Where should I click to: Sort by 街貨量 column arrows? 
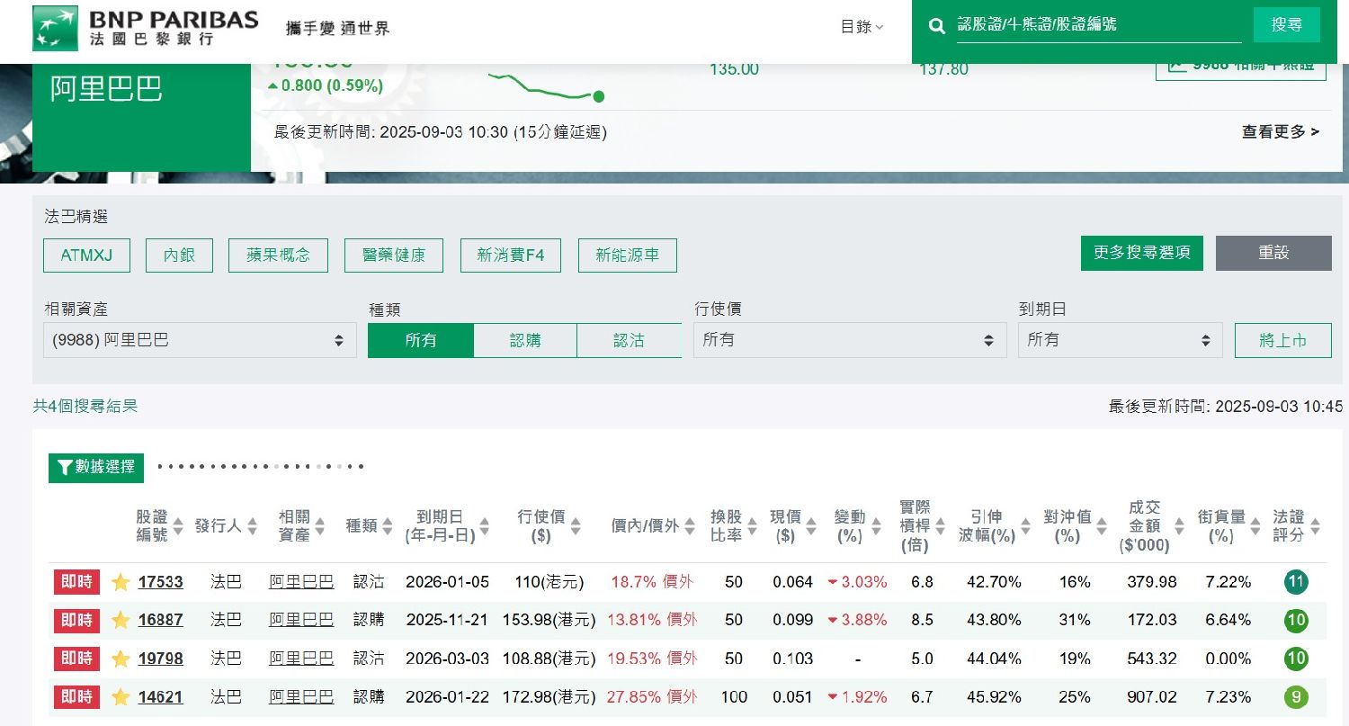click(1255, 526)
